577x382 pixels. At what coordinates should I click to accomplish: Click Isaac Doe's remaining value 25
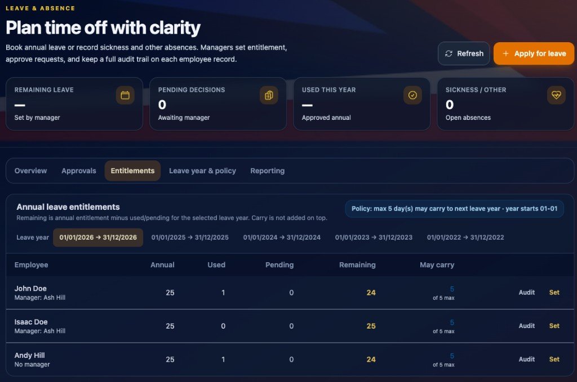coord(371,326)
